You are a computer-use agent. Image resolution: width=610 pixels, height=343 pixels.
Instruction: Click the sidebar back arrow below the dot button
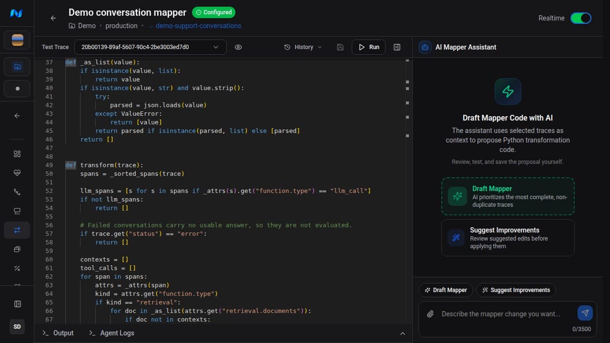point(17,116)
